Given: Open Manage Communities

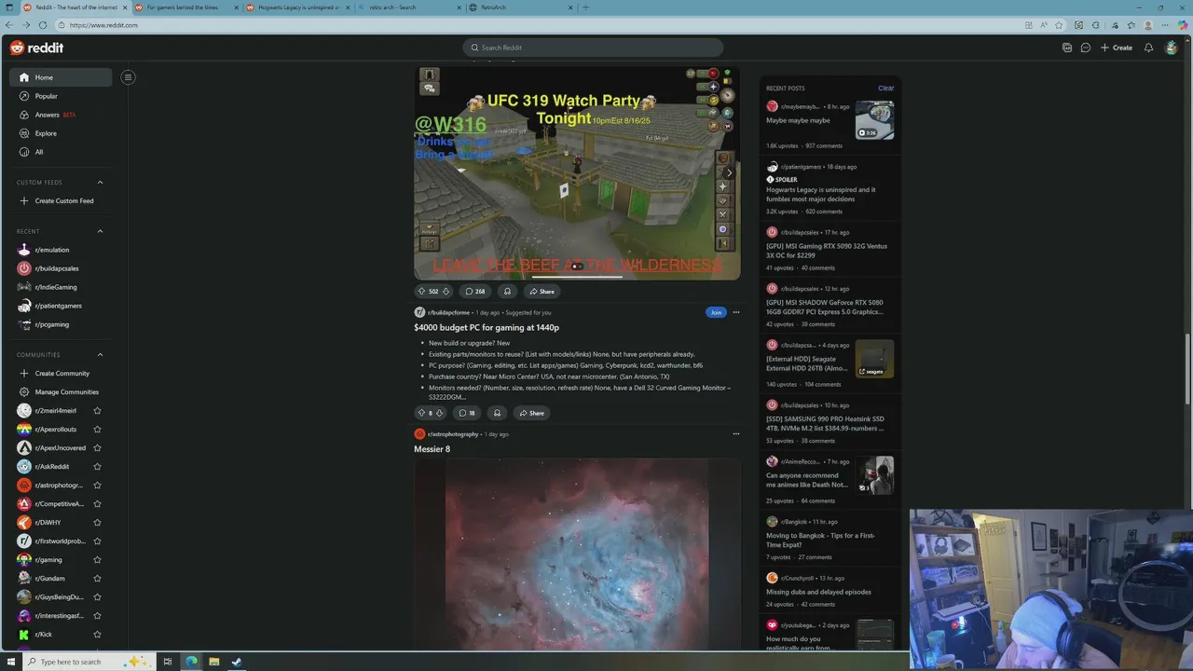Looking at the screenshot, I should coord(61,392).
